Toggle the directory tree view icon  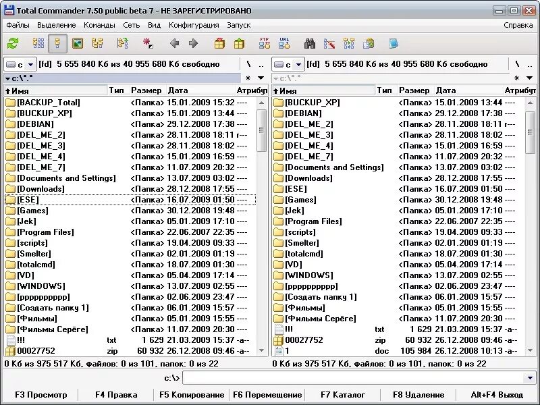pos(97,43)
